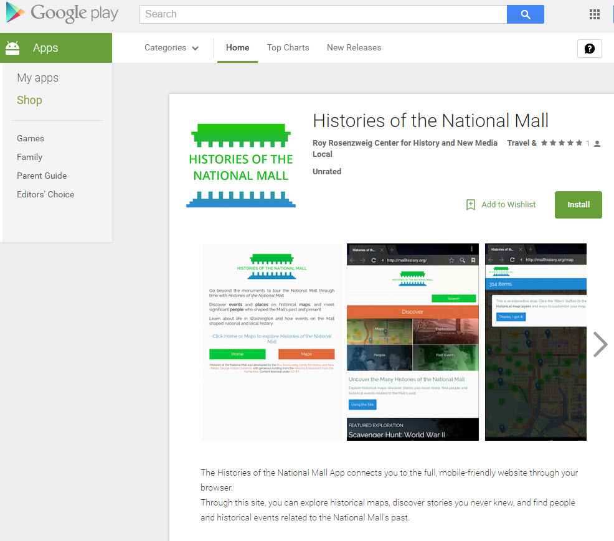Image resolution: width=614 pixels, height=541 pixels.
Task: Open the help question mark icon
Action: point(589,48)
